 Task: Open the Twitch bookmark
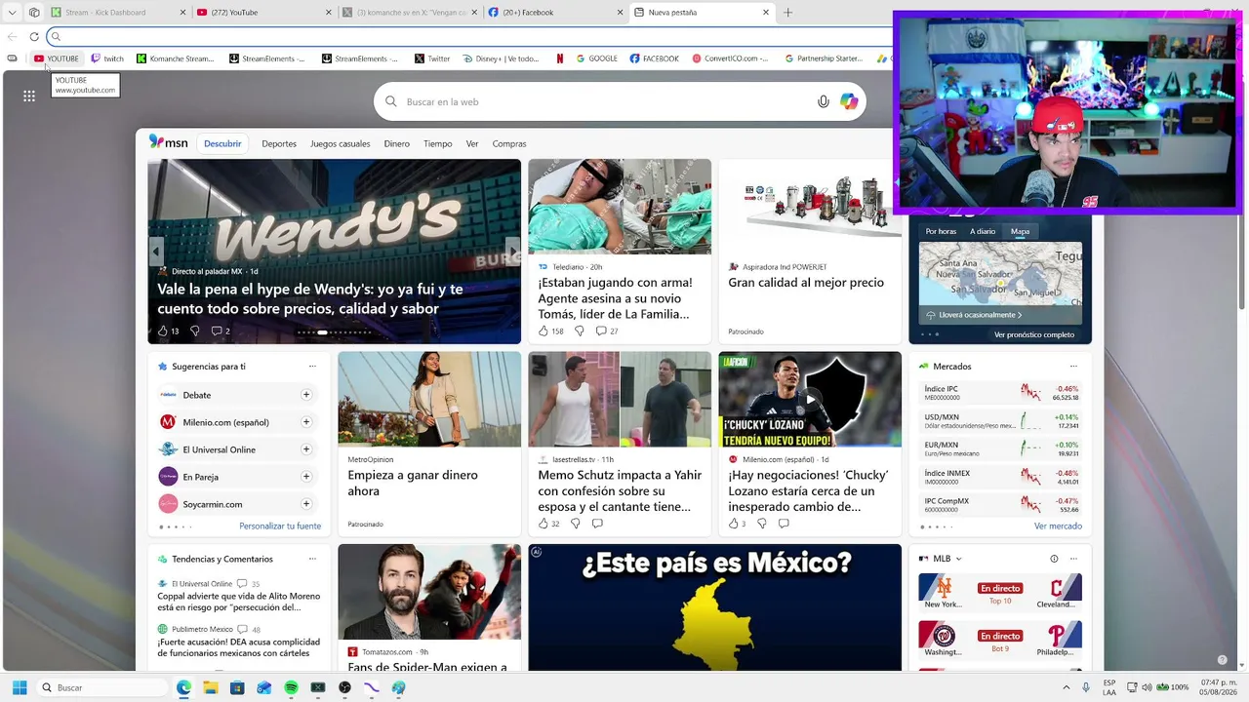(x=107, y=58)
